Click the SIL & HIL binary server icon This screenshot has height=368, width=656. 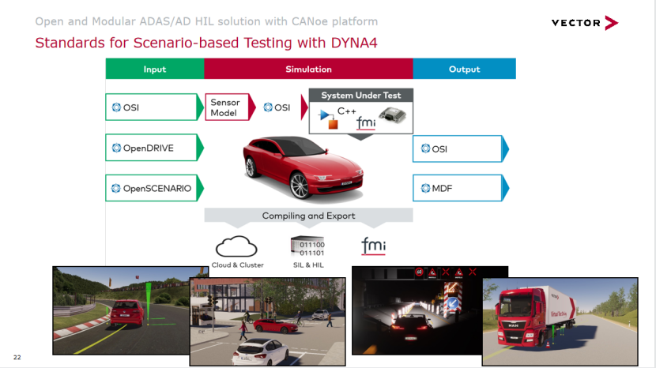point(308,246)
